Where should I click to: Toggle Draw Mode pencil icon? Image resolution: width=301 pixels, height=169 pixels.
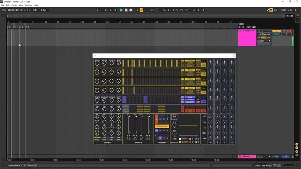268,10
